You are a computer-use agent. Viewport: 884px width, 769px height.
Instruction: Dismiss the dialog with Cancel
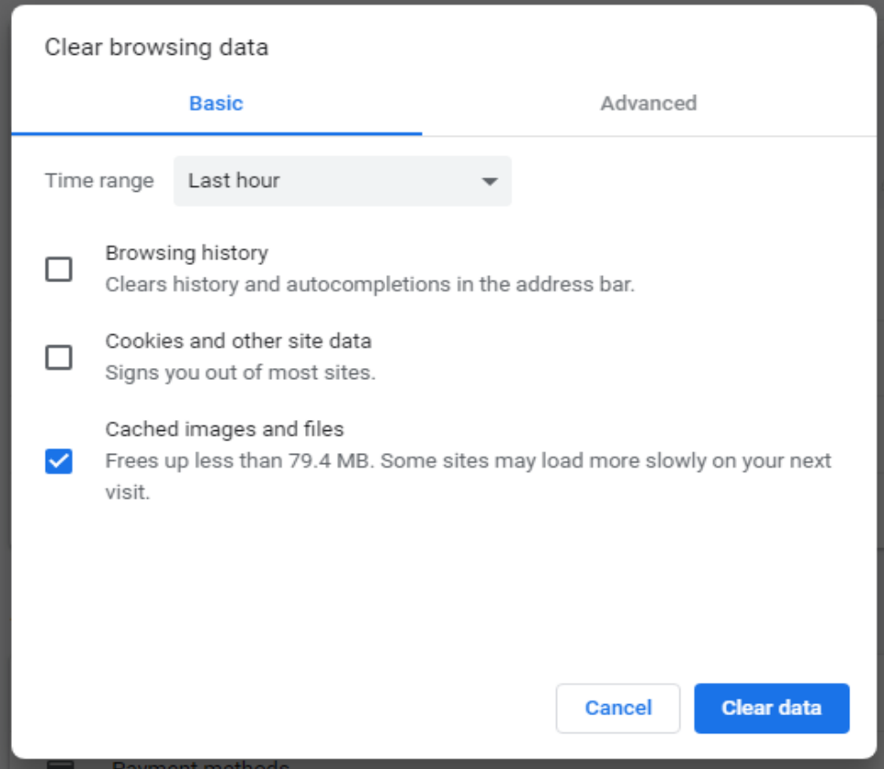point(617,708)
